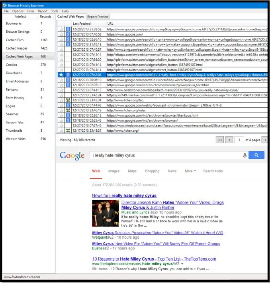Select the Downloads artefact
Screen dimensions: 270x283
pyautogui.click(x=28, y=73)
